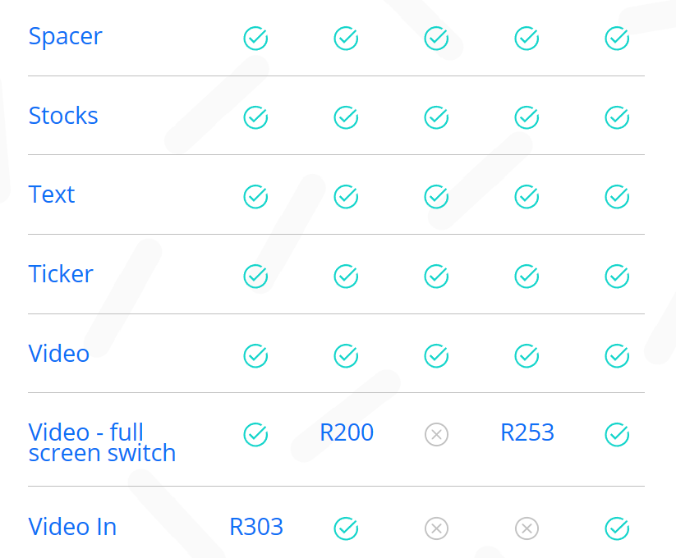Click first gray X icon in Video In row
Viewport: 676px width, 558px height.
point(436,528)
